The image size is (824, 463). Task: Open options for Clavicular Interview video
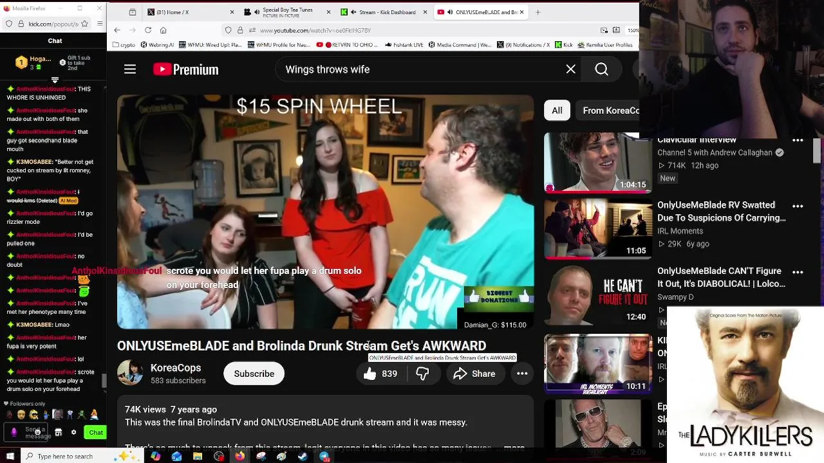(x=798, y=140)
